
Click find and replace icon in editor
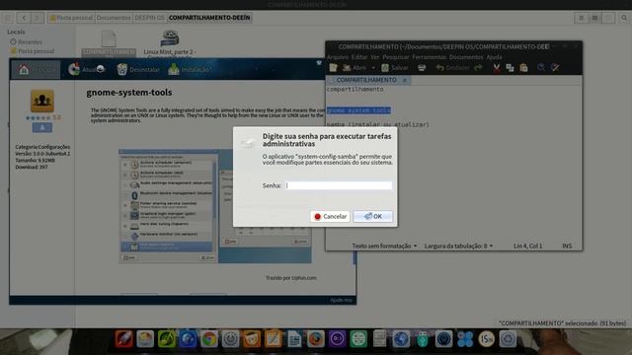(555, 68)
